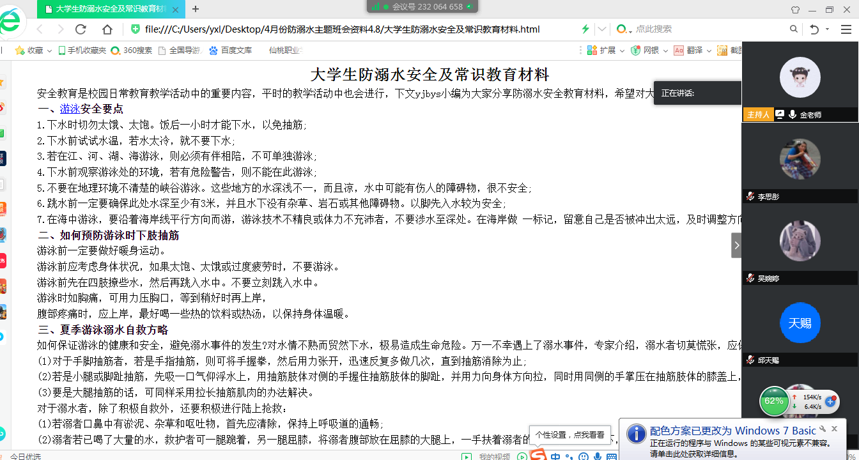
Task: Open the 翻译 translate dropdown
Action: pos(707,50)
